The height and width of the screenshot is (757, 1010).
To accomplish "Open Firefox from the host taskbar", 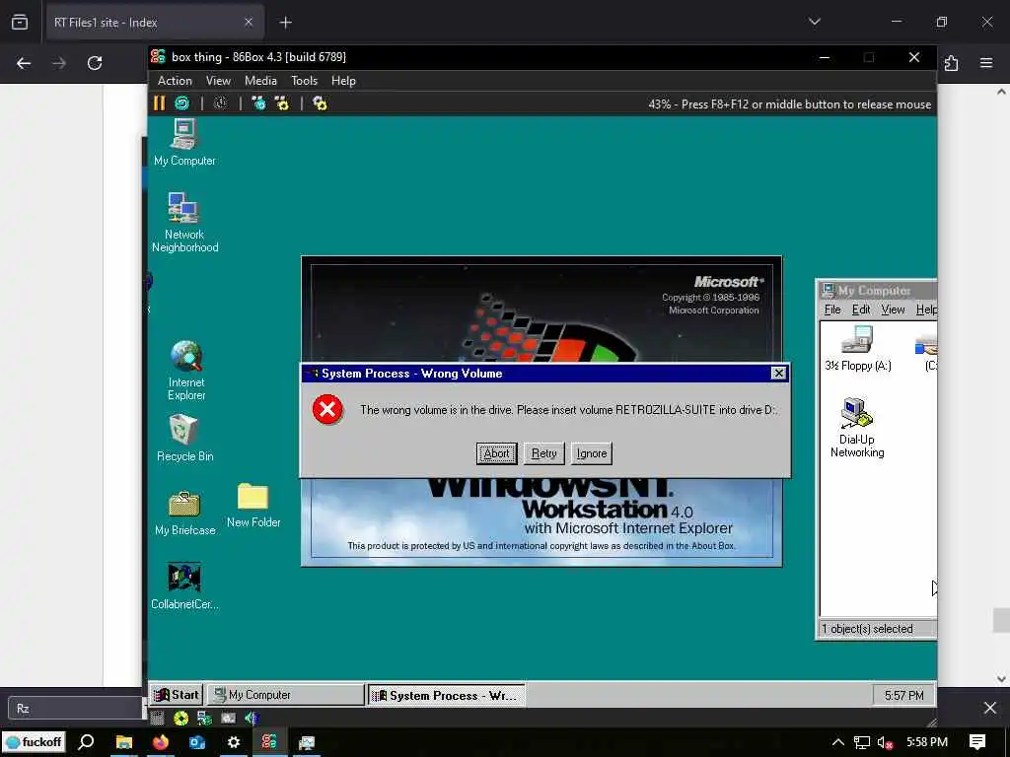I will click(x=161, y=742).
